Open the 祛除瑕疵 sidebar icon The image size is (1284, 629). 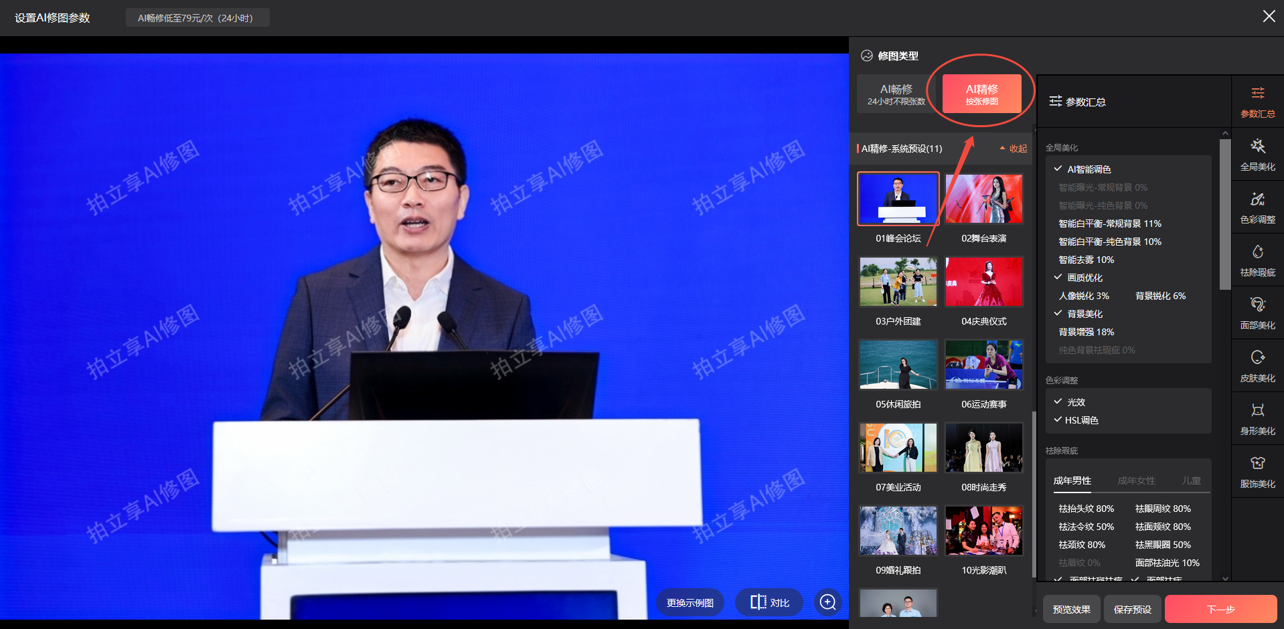1257,260
